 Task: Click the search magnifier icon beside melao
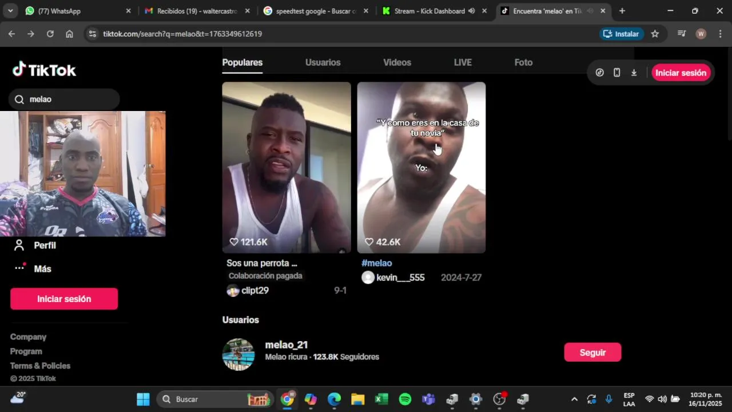tap(19, 100)
